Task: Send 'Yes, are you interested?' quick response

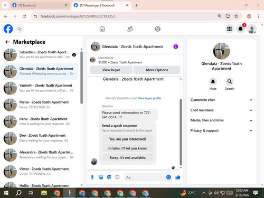Action: click(128, 139)
